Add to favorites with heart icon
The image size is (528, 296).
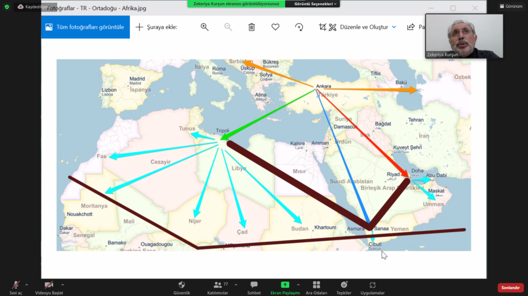tap(275, 27)
